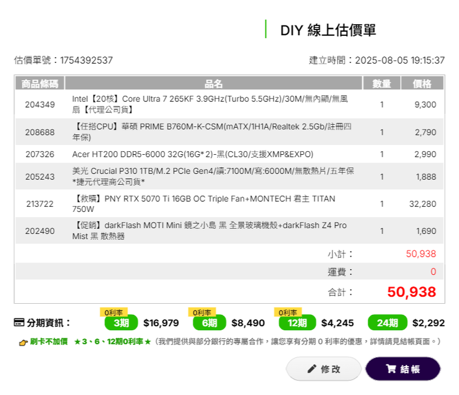Image resolution: width=459 pixels, height=395 pixels.
Task: Click the 商品條碼 column header
Action: (x=40, y=84)
